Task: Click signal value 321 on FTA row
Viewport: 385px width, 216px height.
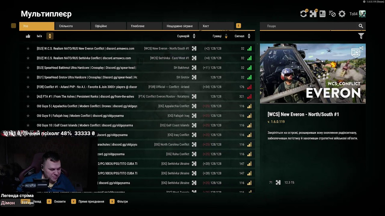Action: coord(242,97)
